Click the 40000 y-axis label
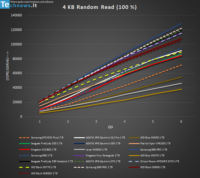 (x=17, y=88)
